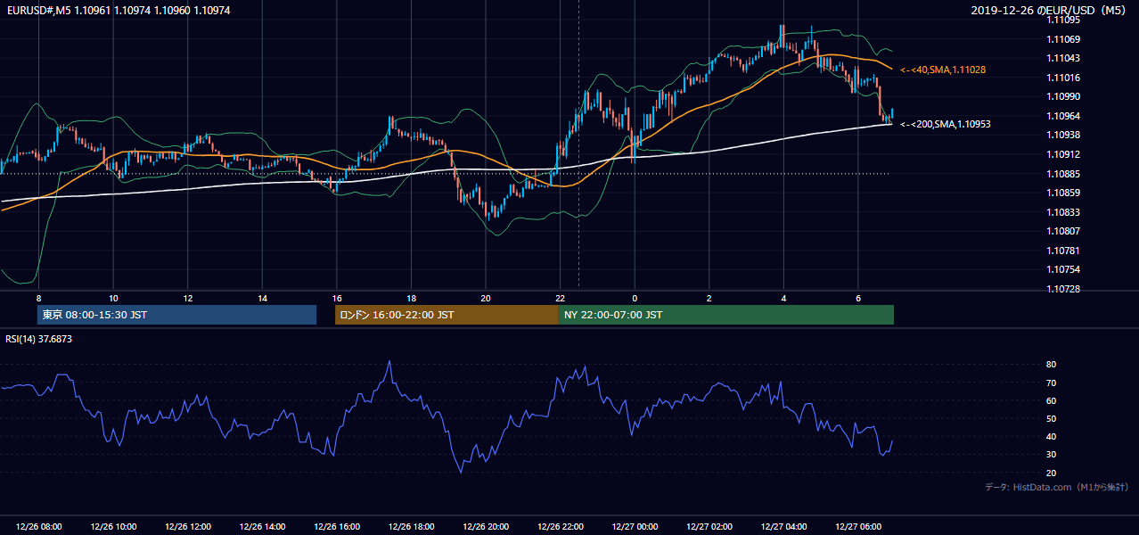Click the bottom time label 12/26 22:00

click(561, 527)
